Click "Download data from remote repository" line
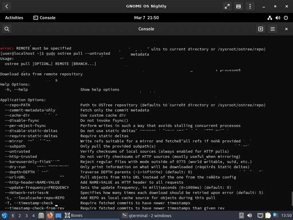293x220 pixels. tap(41, 74)
